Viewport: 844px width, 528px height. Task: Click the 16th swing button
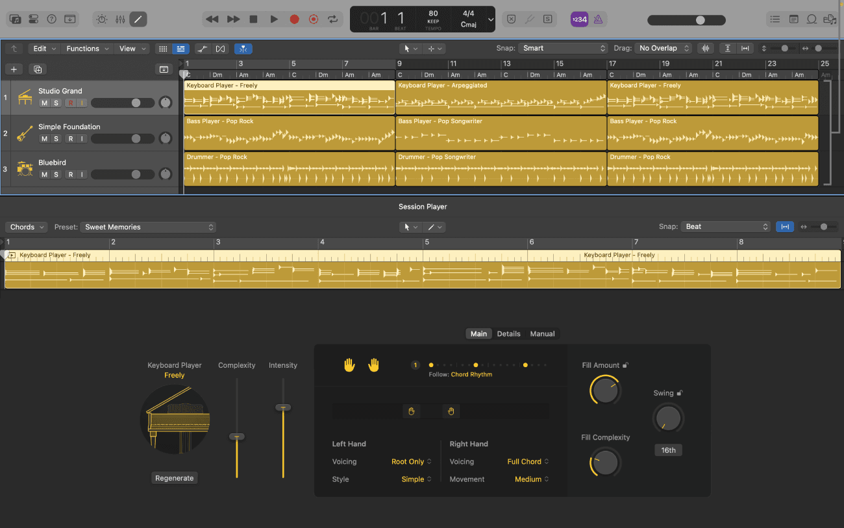(668, 450)
